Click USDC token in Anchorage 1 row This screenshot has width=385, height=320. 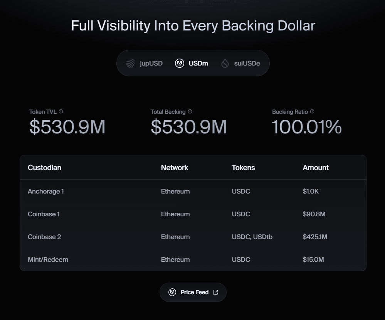click(241, 191)
